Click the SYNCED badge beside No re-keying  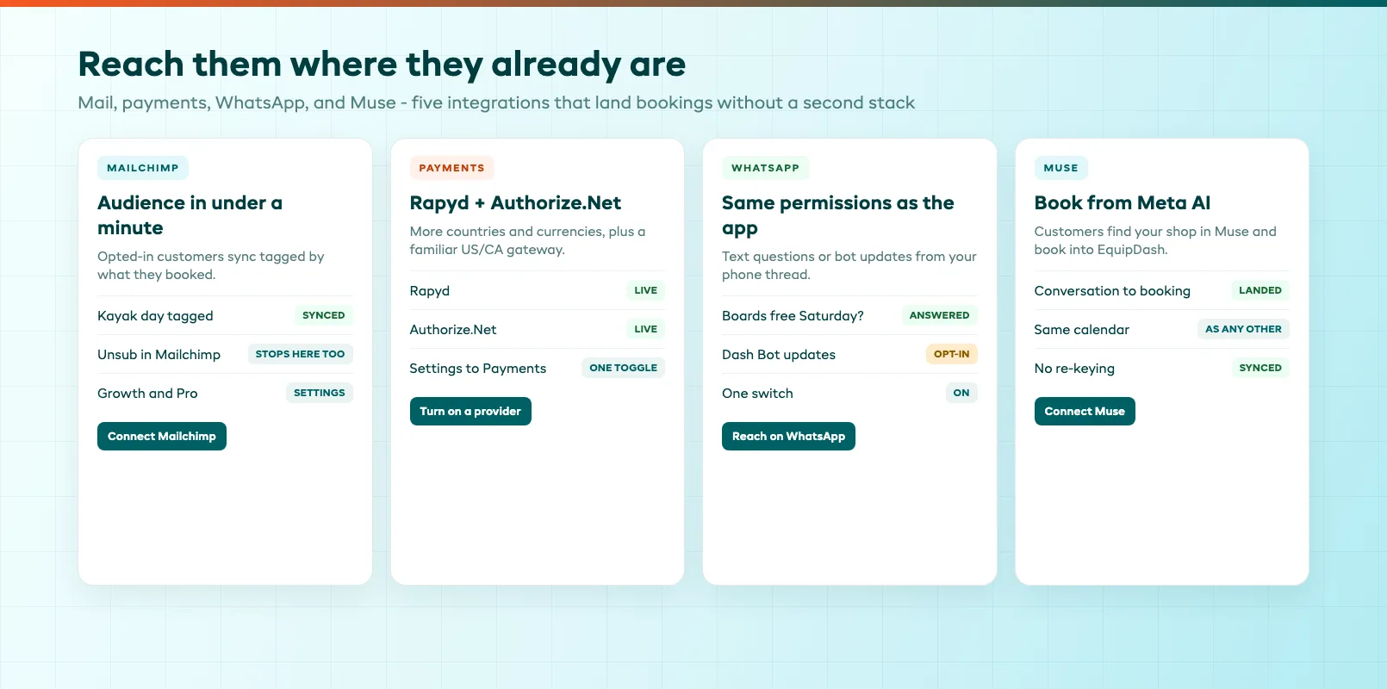tap(1260, 368)
